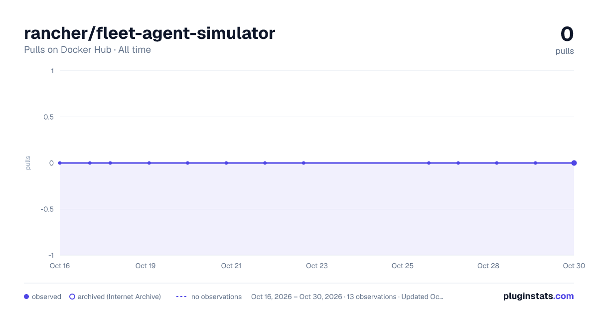Select the 'Pulls on Docker Hub · All time' subtitle
598x314 pixels.
point(87,50)
